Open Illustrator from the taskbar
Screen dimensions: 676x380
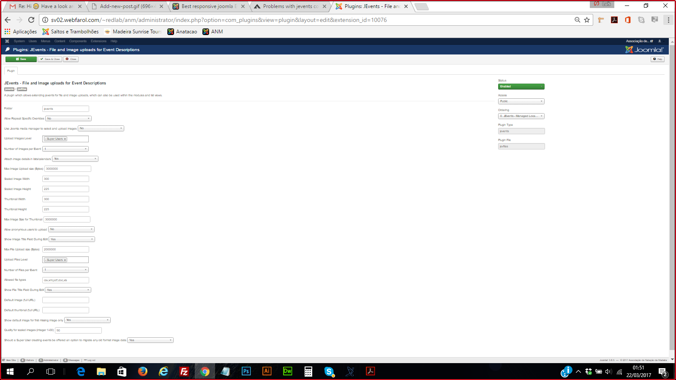click(x=267, y=372)
